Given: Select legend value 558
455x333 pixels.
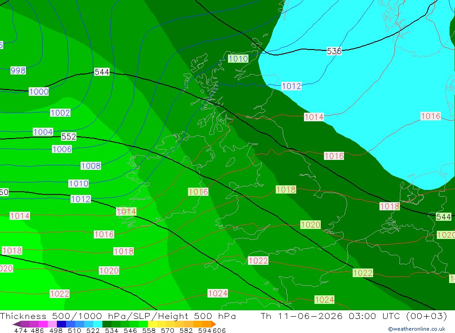Looking at the screenshot, I should coord(149,330).
